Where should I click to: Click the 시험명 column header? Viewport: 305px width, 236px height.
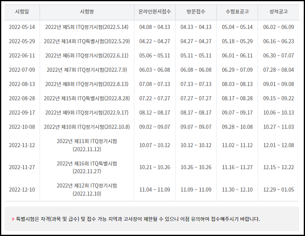point(87,12)
